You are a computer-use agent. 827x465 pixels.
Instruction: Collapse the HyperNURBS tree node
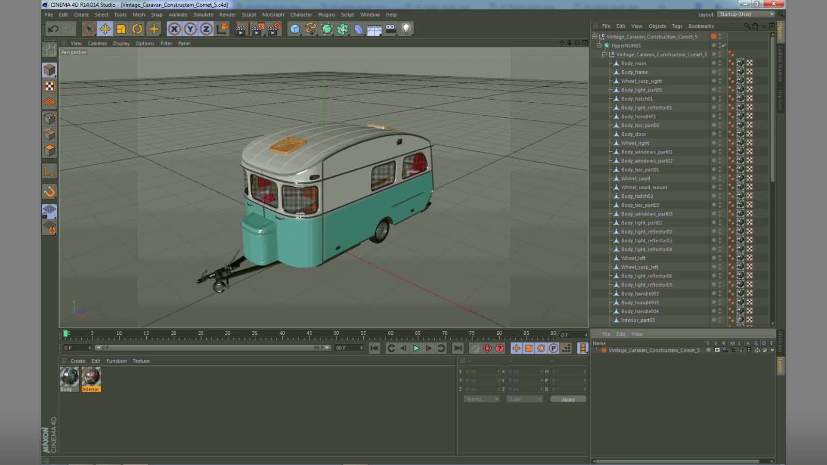[x=600, y=45]
